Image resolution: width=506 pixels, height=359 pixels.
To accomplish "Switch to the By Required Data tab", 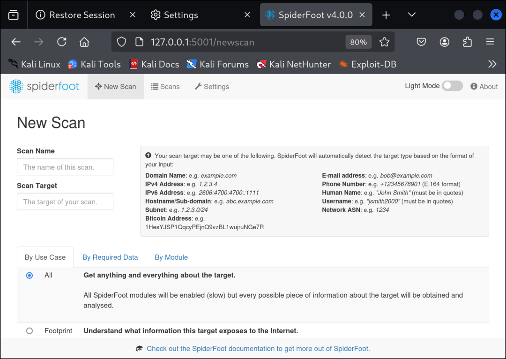I will [110, 257].
